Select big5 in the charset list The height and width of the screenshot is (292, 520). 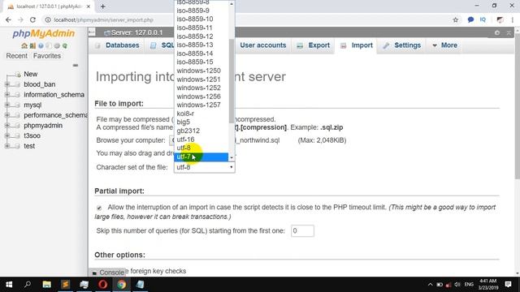pyautogui.click(x=201, y=122)
